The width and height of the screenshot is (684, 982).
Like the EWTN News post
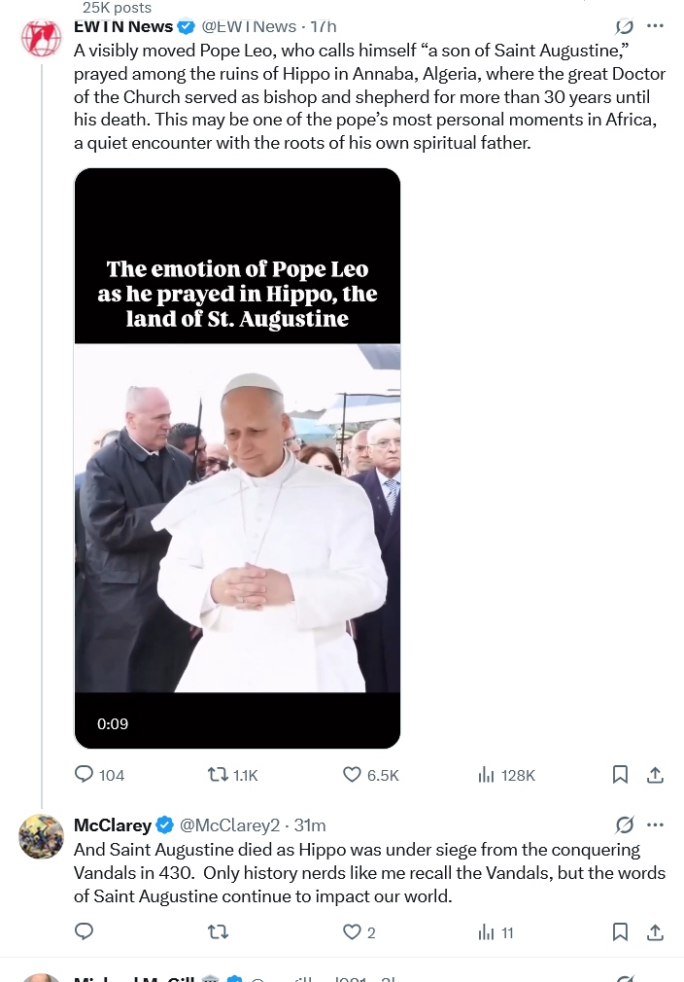click(353, 775)
